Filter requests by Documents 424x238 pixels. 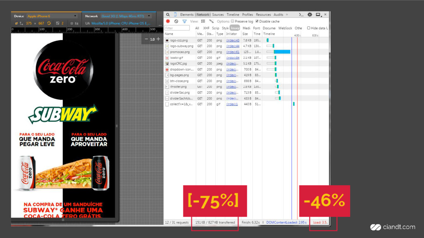coord(269,28)
